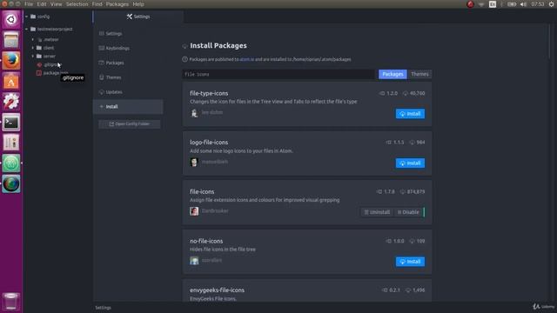
Task: Click the no-file-icons author avatar
Action: point(194,261)
